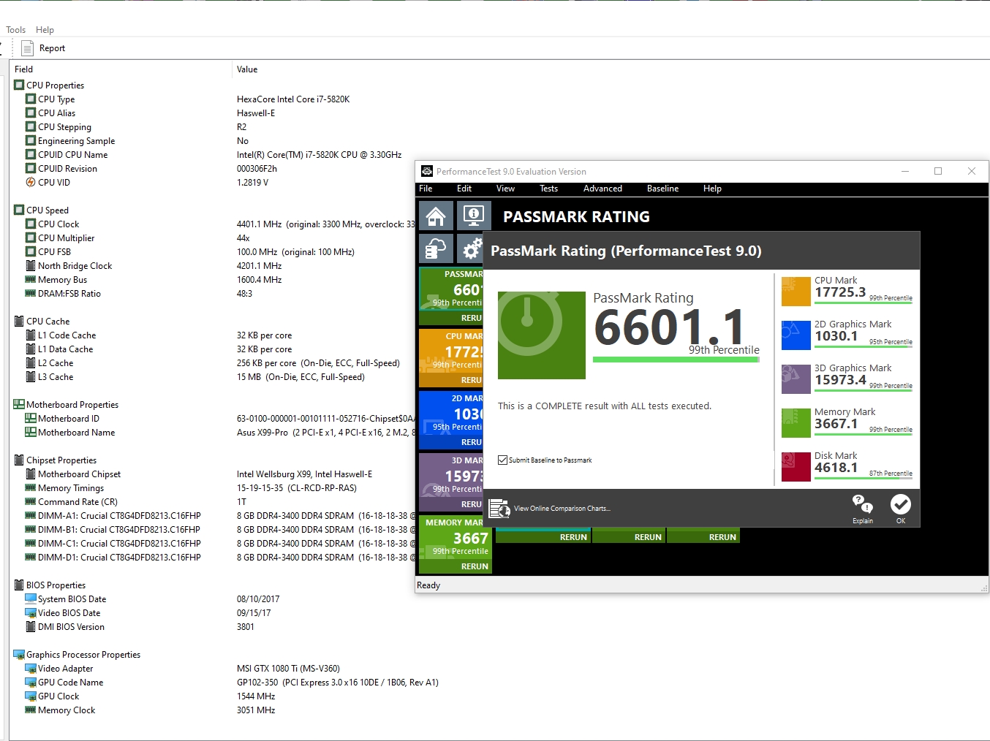Click the memory icon beside DIMM-A1

pos(31,516)
